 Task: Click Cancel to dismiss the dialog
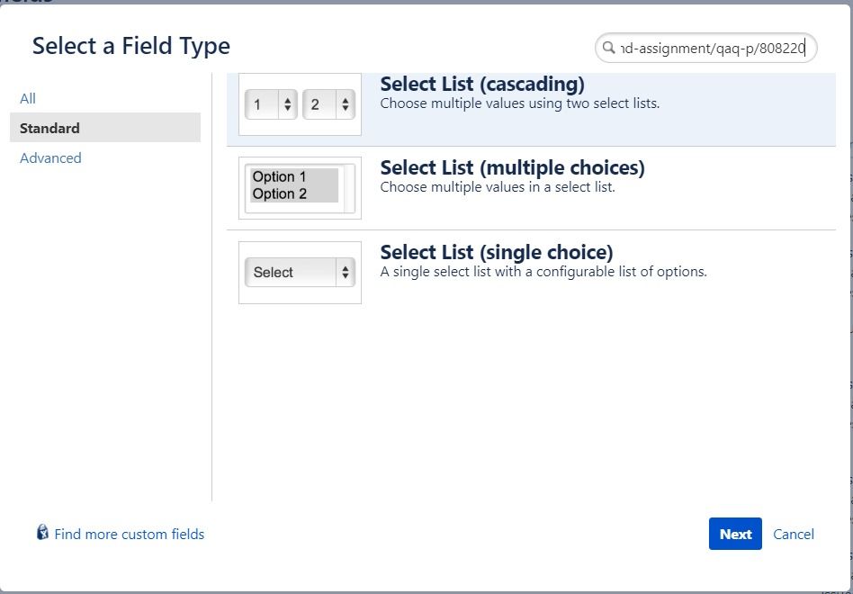[x=793, y=534]
